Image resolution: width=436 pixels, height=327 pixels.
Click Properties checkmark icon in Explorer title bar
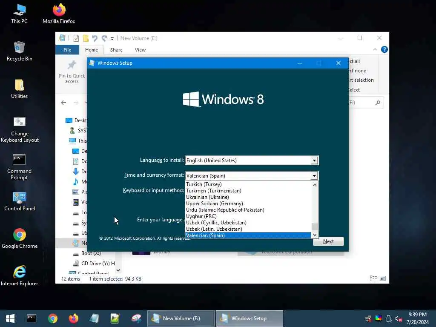tap(76, 38)
